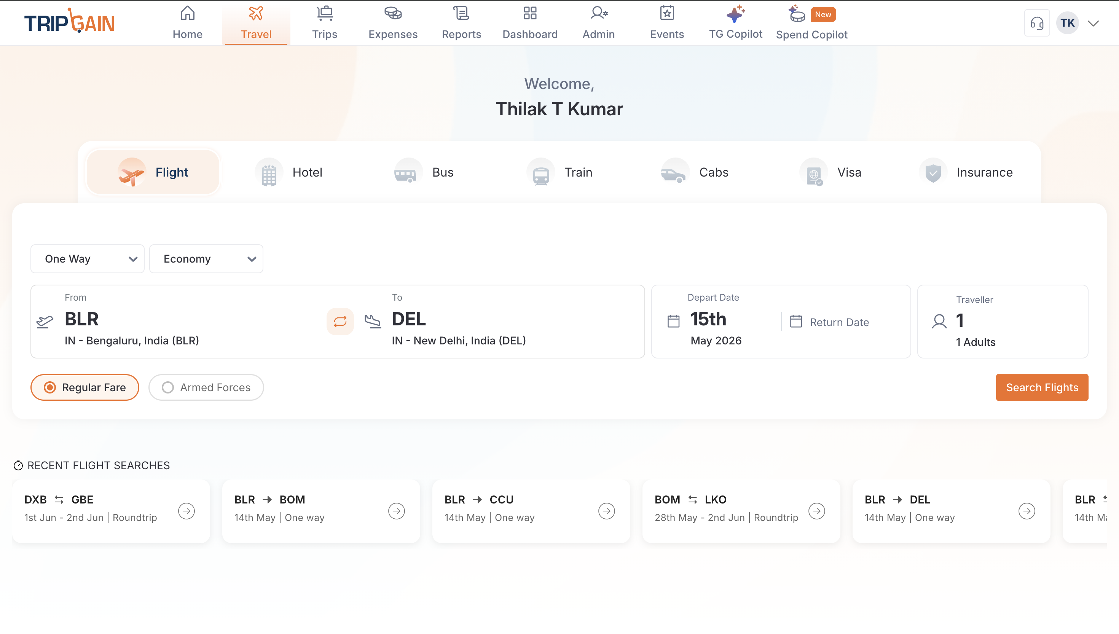Screen dimensions: 1119x634
Task: Click the BLR DEL one way search card
Action: coord(952,511)
